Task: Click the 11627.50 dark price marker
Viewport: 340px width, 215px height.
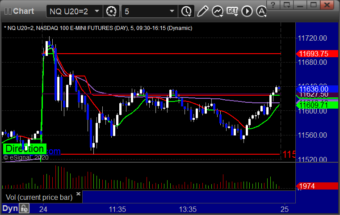Action: coord(317,95)
